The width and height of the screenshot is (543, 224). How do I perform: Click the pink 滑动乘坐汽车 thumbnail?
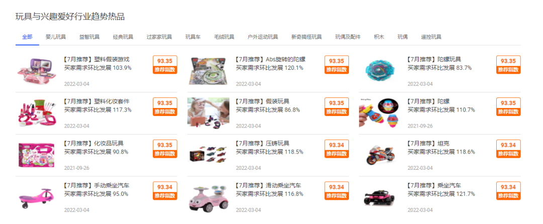click(208, 197)
